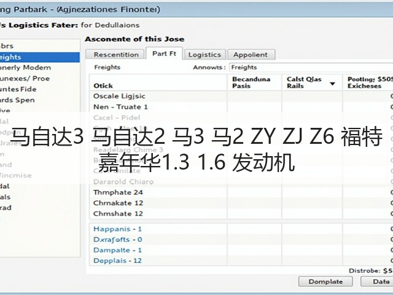This screenshot has width=393, height=295.
Task: Select the Chmakate 12 table row
Action: (x=241, y=203)
